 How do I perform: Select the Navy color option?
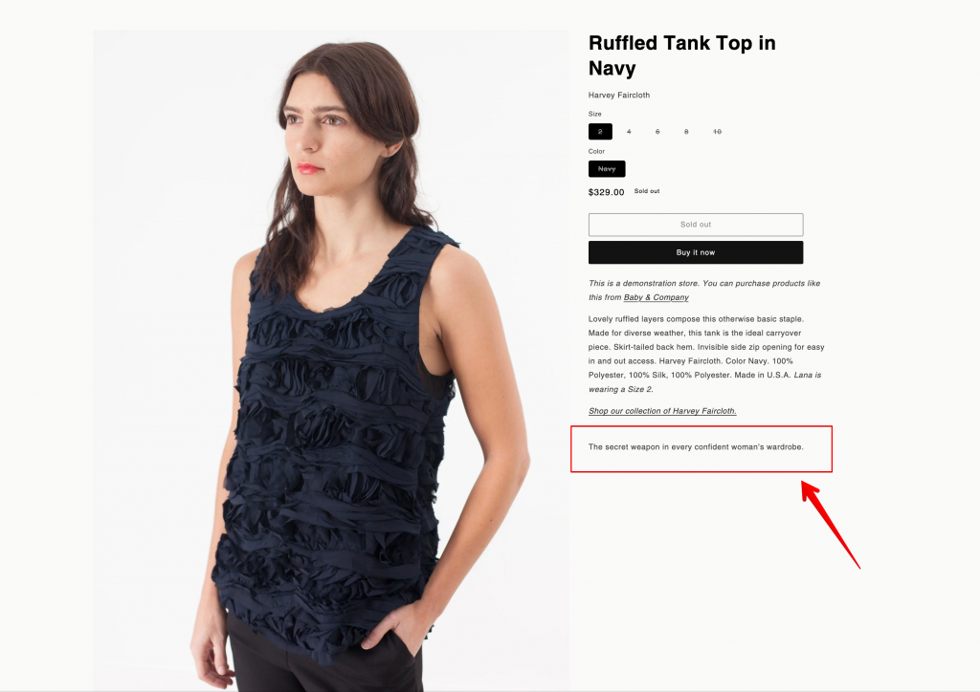tap(607, 169)
